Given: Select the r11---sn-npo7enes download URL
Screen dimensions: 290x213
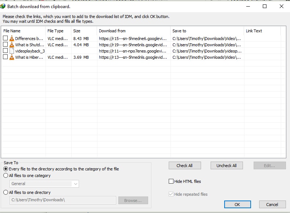Looking at the screenshot, I should click(x=133, y=51).
